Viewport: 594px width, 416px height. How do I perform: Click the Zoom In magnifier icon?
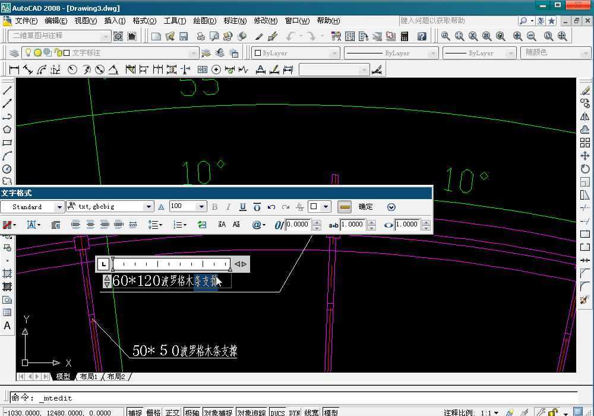517,36
